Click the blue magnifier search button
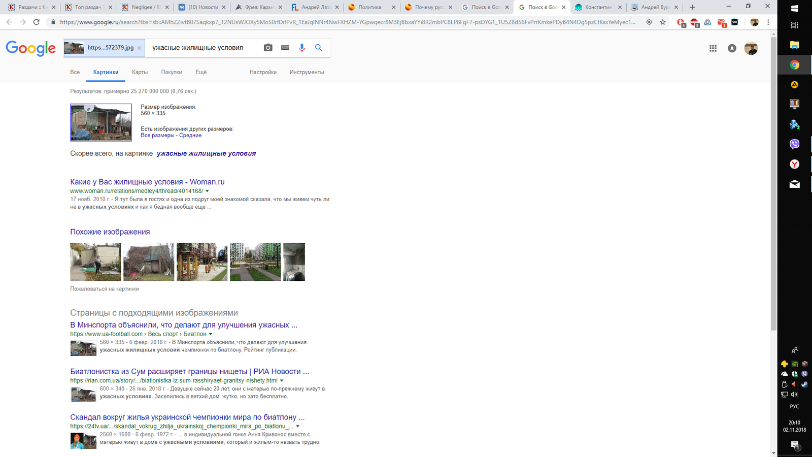The width and height of the screenshot is (812, 457). click(x=319, y=48)
